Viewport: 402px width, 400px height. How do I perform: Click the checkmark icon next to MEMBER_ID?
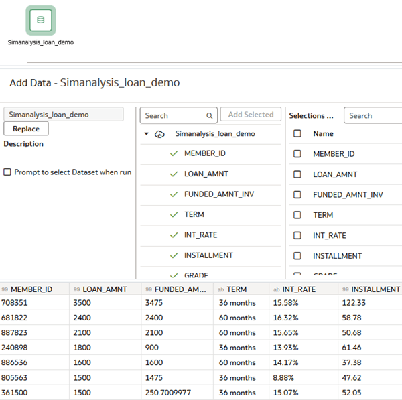(x=174, y=153)
